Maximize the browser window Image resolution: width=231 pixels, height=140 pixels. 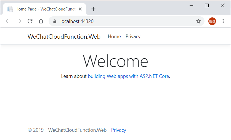[207, 6]
